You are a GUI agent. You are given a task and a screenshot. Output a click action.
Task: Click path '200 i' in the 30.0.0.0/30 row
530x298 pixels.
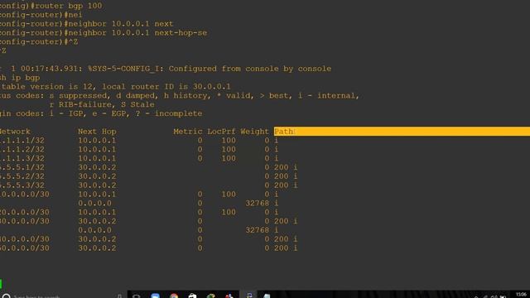click(x=286, y=221)
